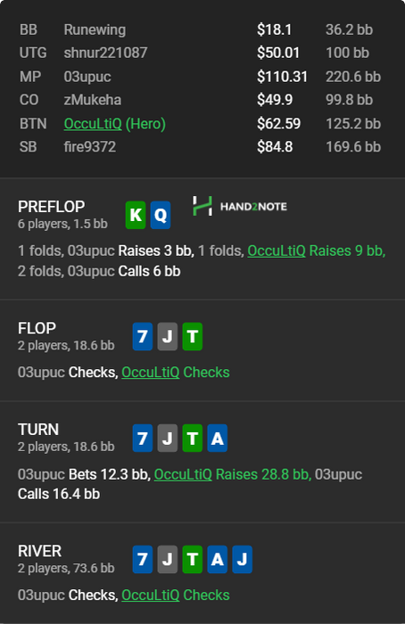The width and height of the screenshot is (405, 624).
Task: Click the green K hole card
Action: (x=136, y=215)
